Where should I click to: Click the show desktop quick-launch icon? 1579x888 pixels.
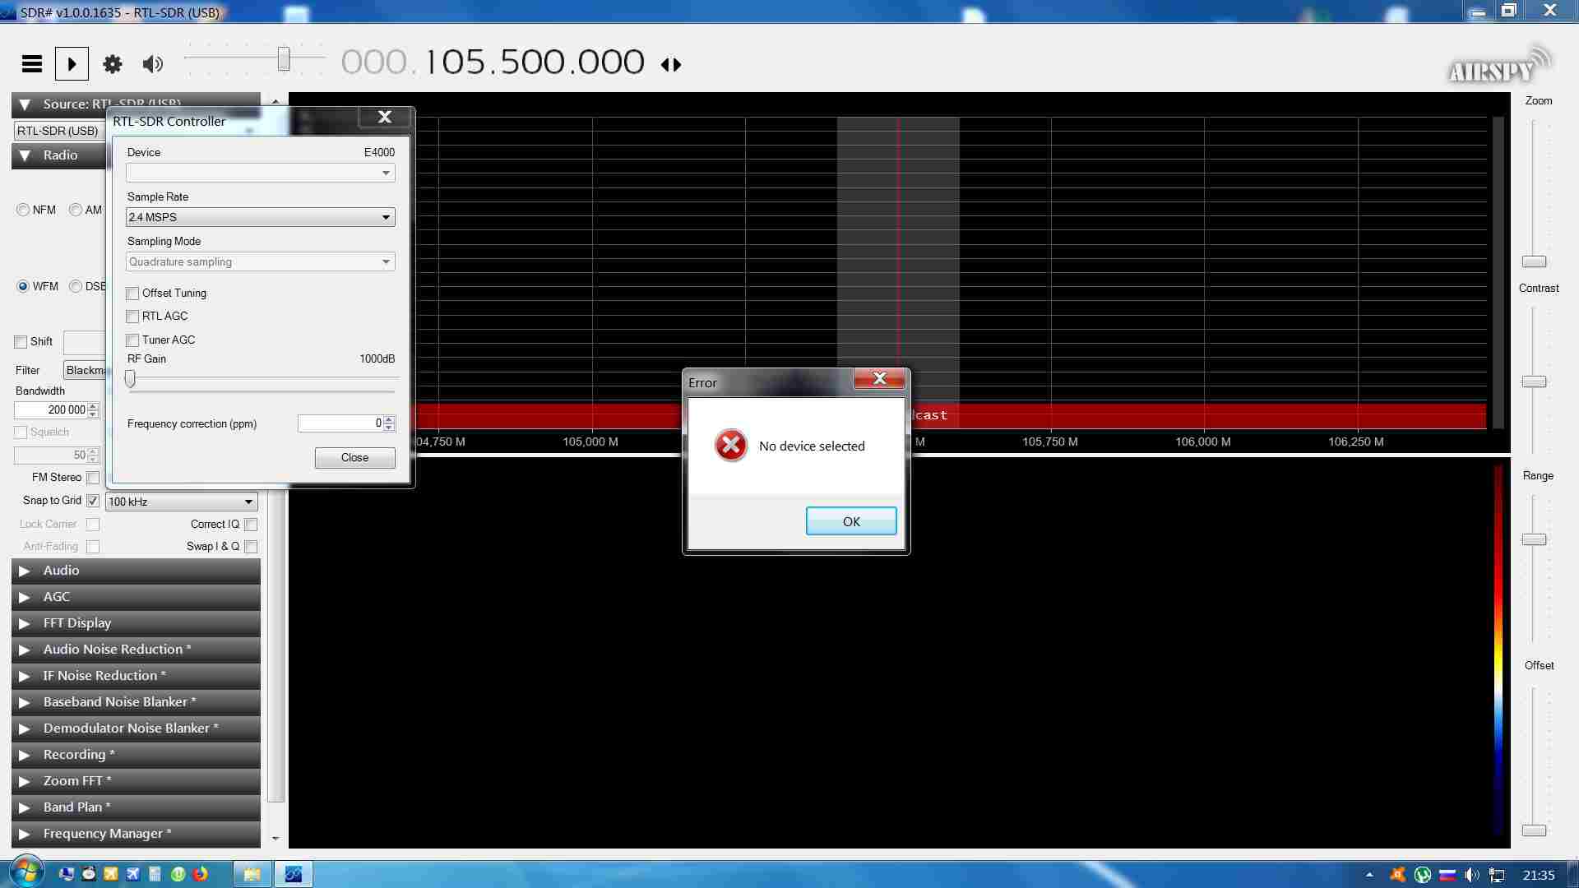[x=67, y=874]
